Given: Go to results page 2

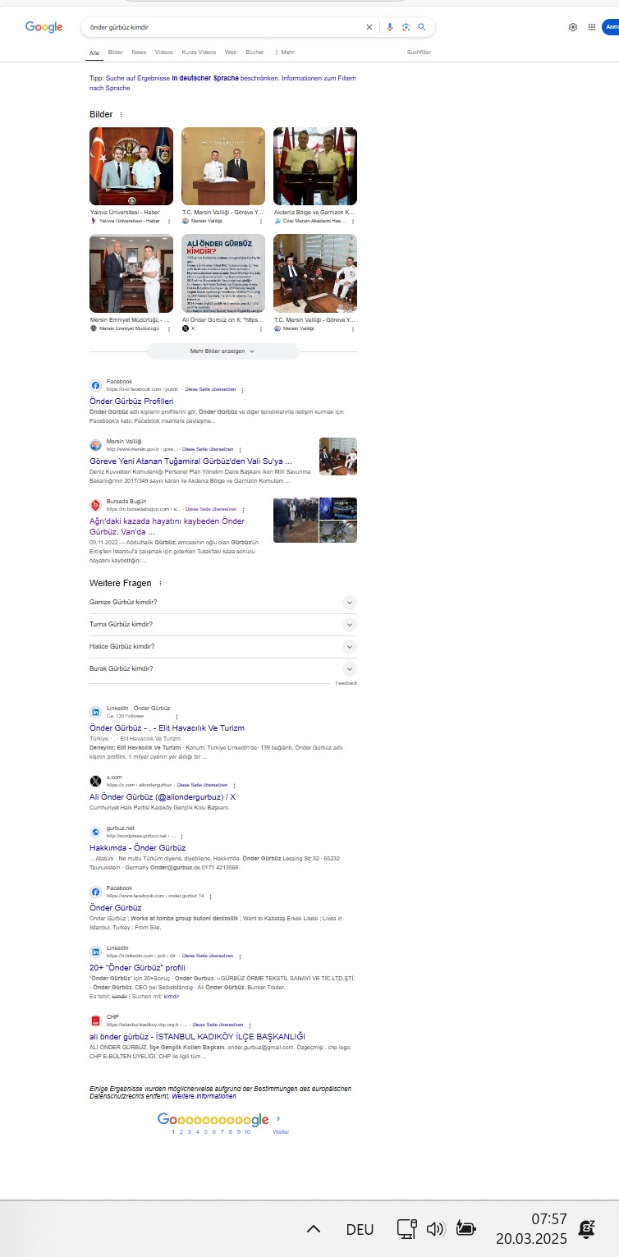Looking at the screenshot, I should coord(181,1132).
